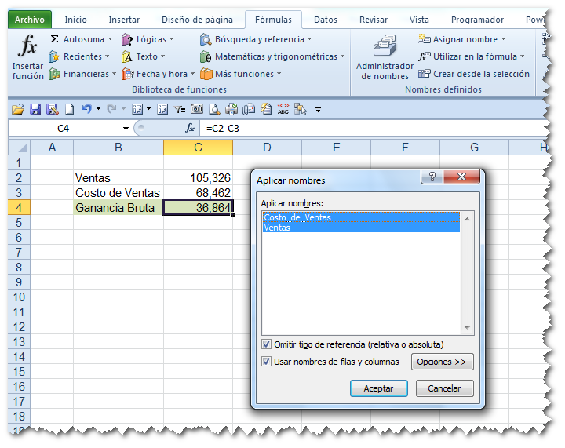This screenshot has height=448, width=565.
Task: Click the fx icon in formula bar
Action: (190, 128)
